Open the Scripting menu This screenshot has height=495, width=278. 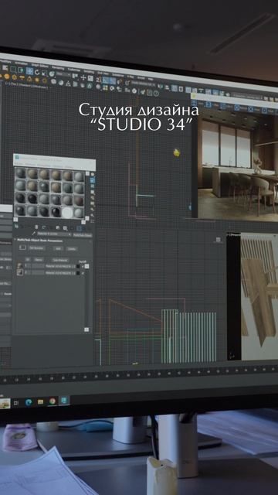coord(89,72)
